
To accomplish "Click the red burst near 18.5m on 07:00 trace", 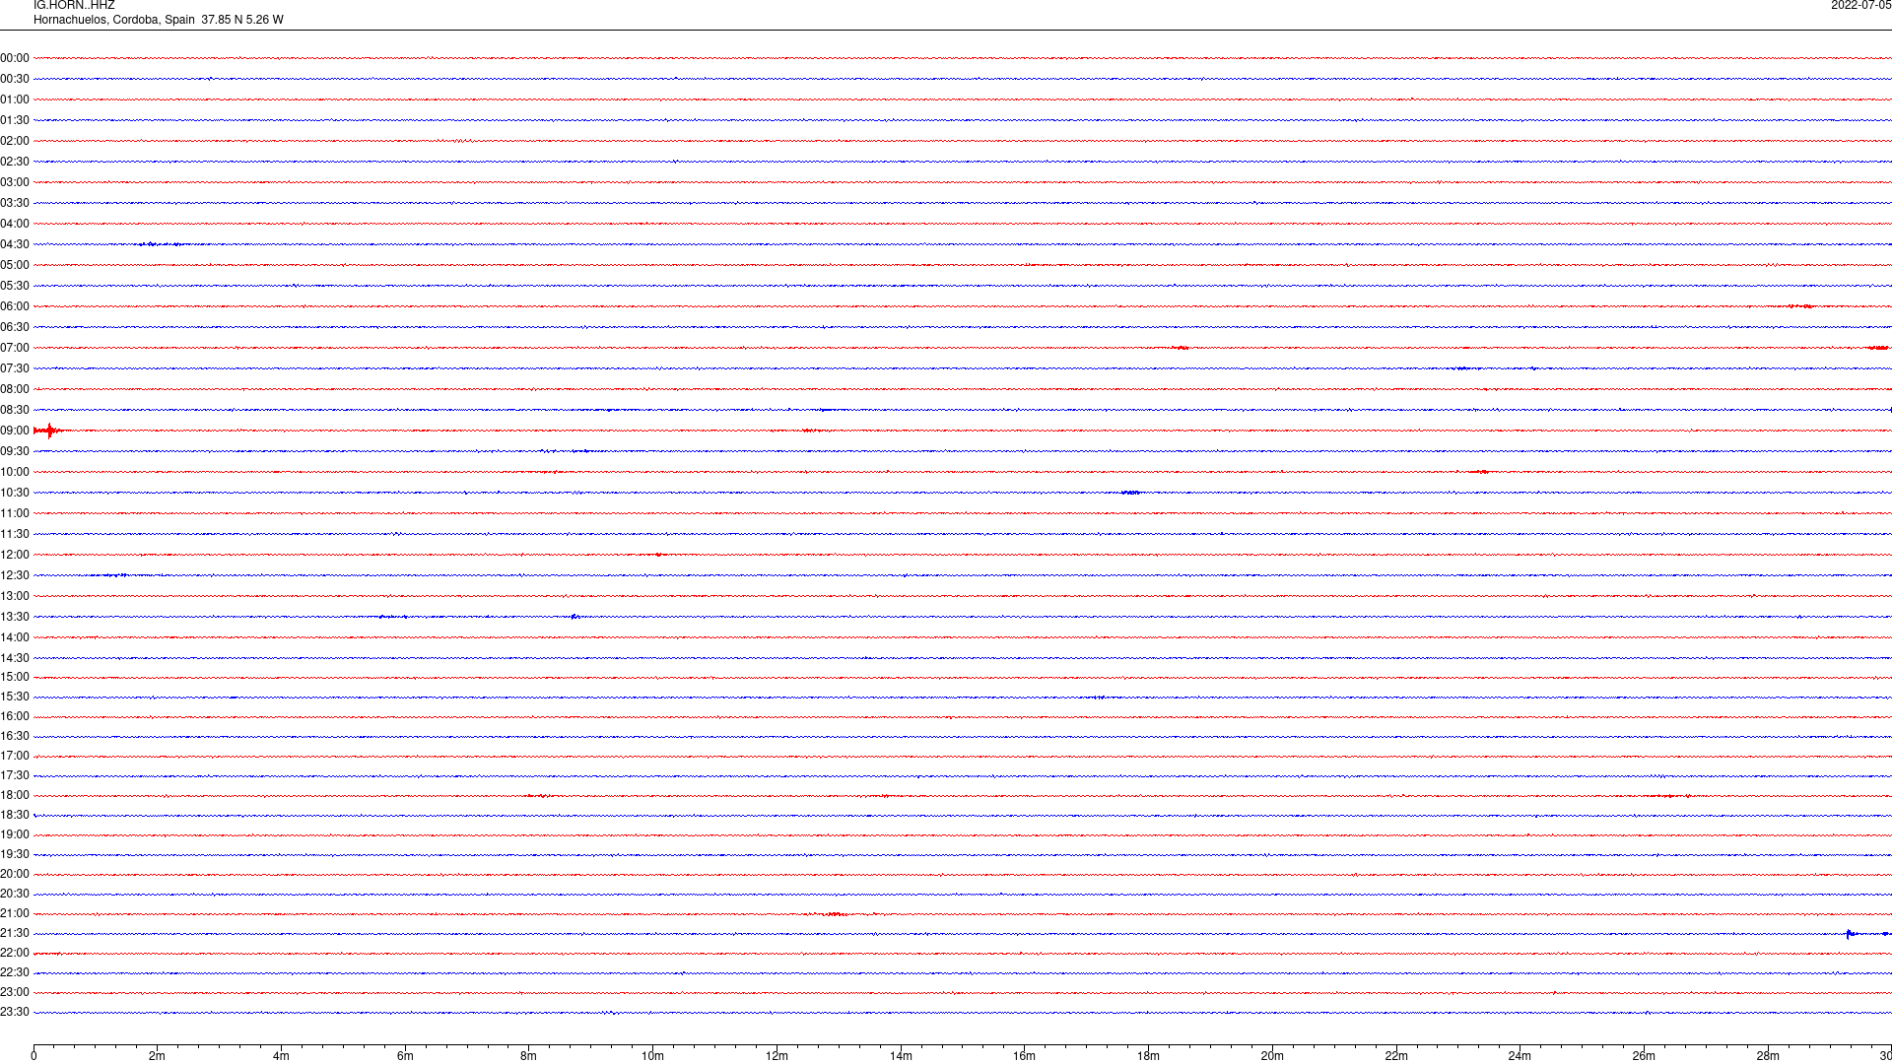I will tap(1181, 348).
